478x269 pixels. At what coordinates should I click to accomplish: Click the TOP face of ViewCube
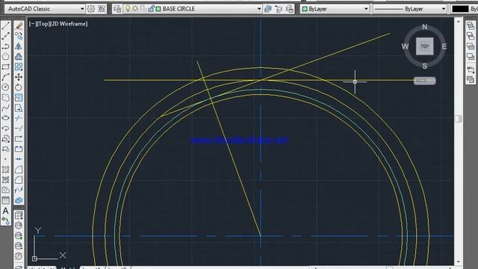425,46
